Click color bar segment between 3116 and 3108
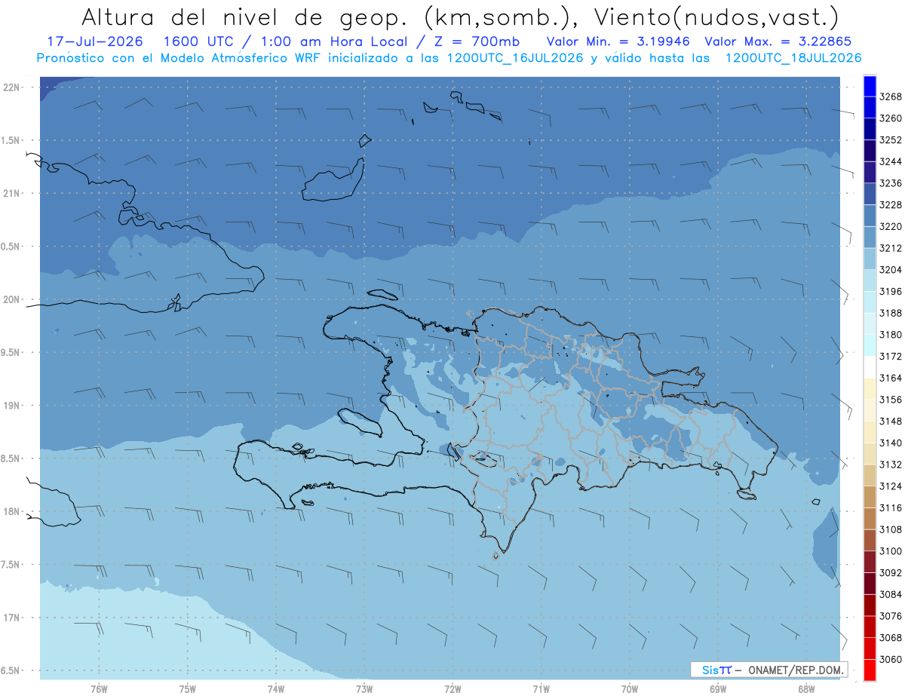905x699 pixels. (x=870, y=518)
